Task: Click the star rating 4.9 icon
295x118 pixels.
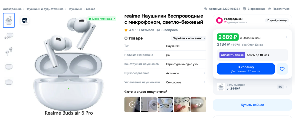Action: 126,30
